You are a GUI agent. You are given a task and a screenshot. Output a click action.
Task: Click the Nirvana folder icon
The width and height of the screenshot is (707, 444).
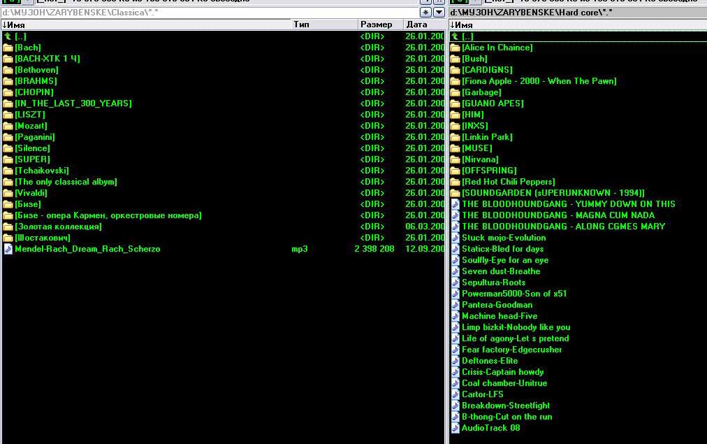tap(455, 159)
